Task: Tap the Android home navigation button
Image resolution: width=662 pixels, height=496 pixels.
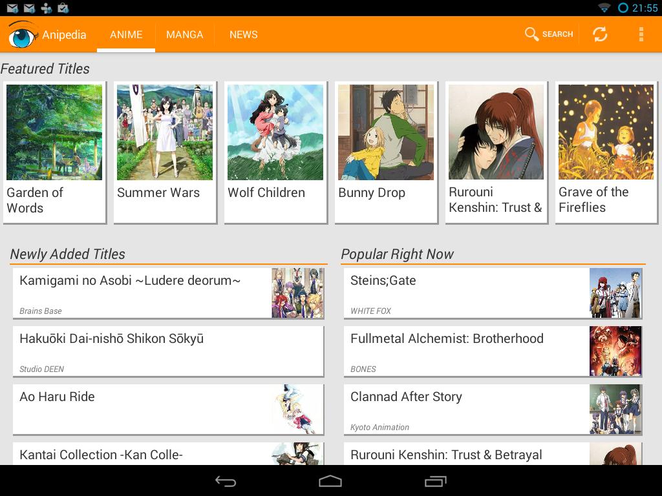Action: (x=330, y=480)
